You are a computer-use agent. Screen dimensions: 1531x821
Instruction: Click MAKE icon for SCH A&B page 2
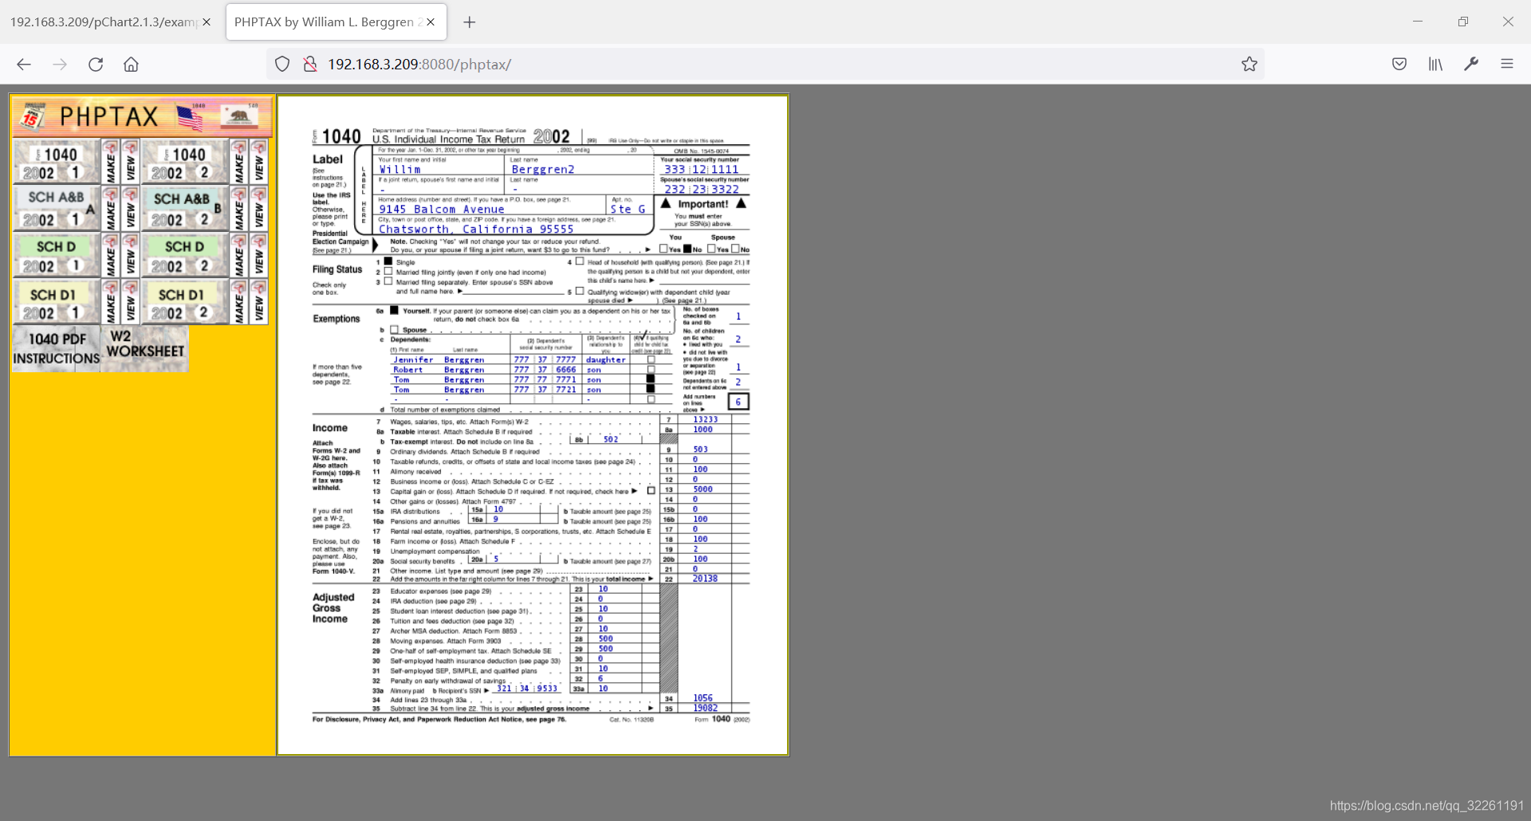click(x=238, y=209)
